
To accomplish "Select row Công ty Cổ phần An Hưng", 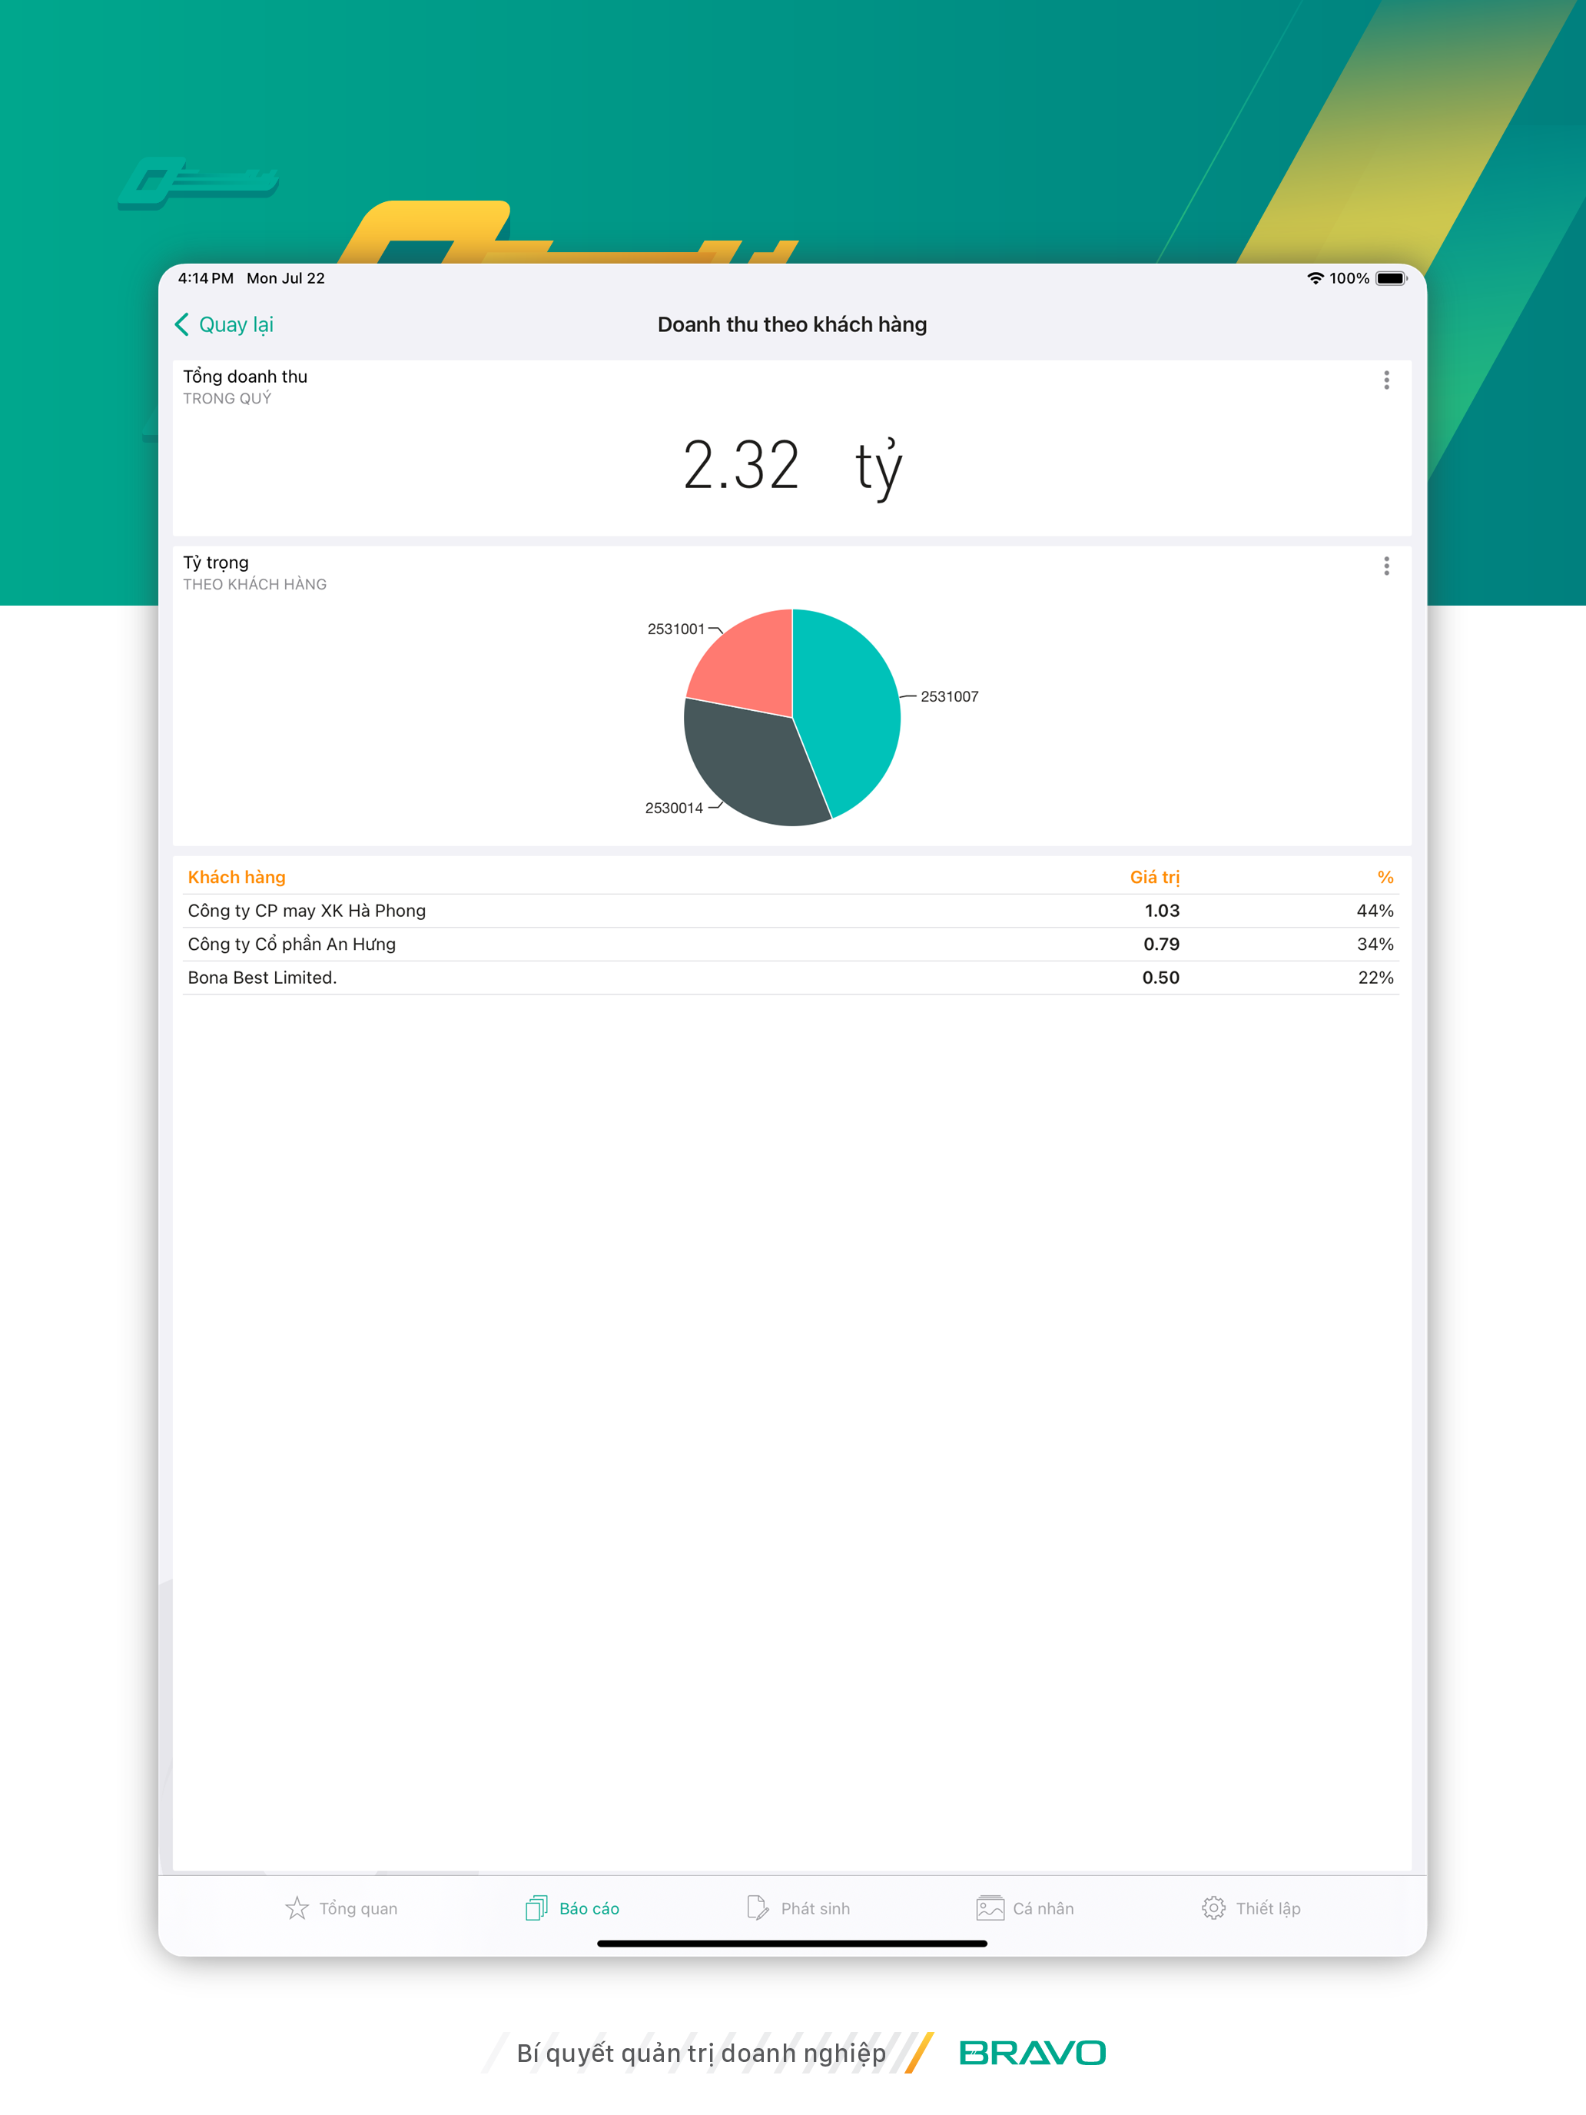I will pos(791,944).
